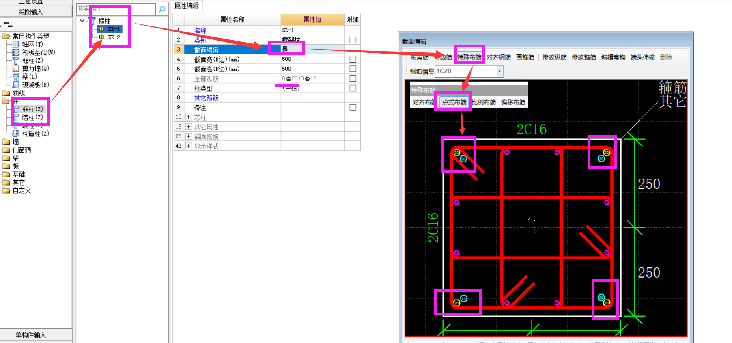Expand the 锚固搭接 property group
732x343 pixels.
189,136
